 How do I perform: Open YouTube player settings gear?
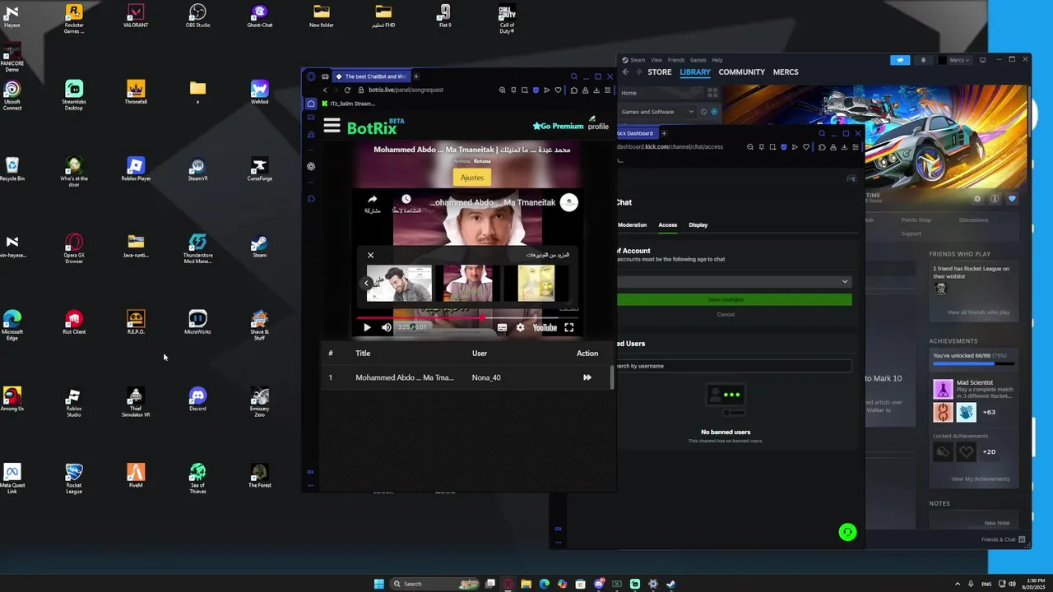coord(520,327)
